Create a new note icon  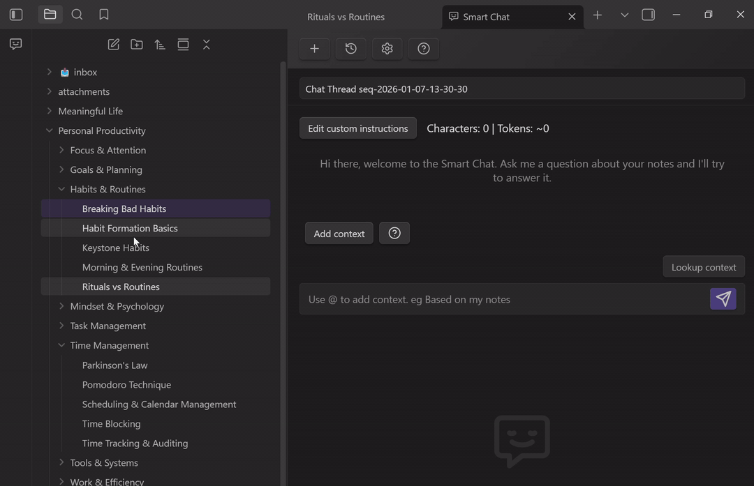click(x=113, y=45)
